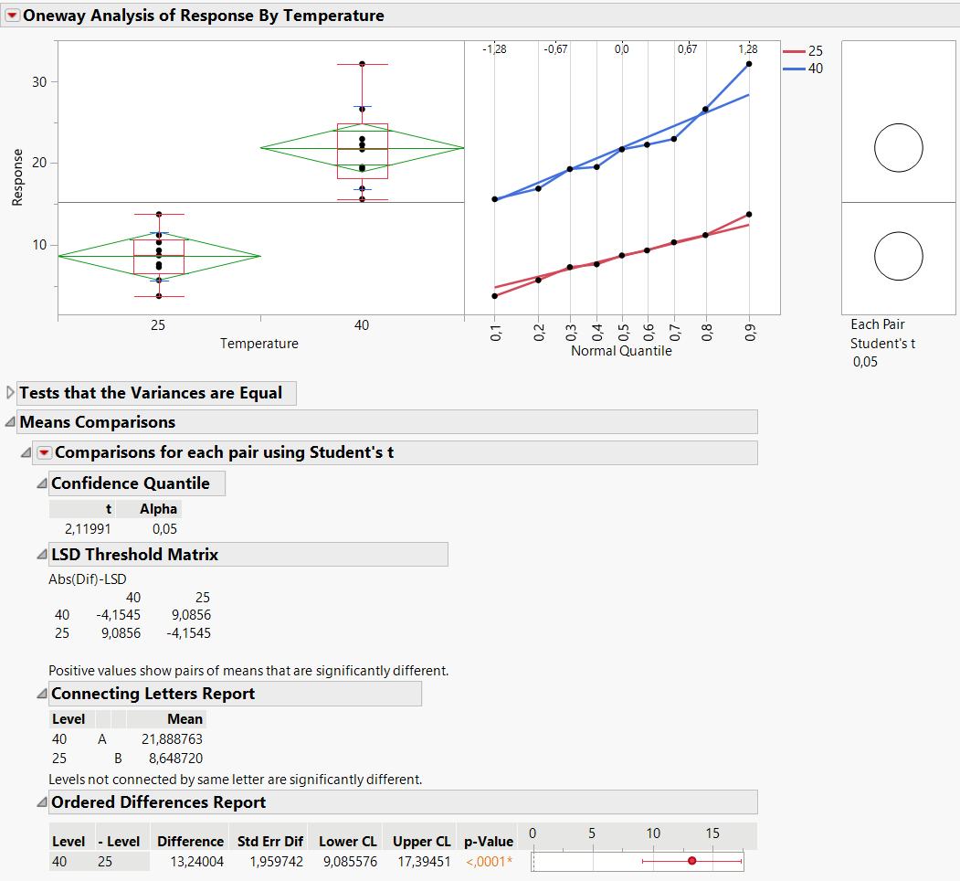Click the lower comparison circle for level 25

click(x=898, y=256)
